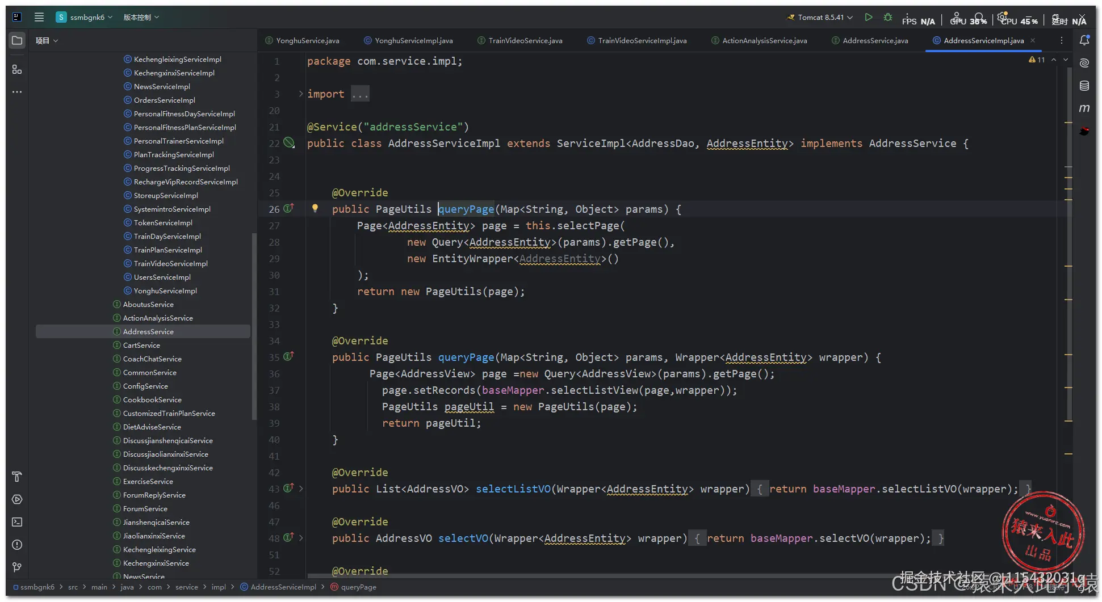Click the gutter icon on line 22
Viewport: 1102px width, 602px height.
[289, 143]
